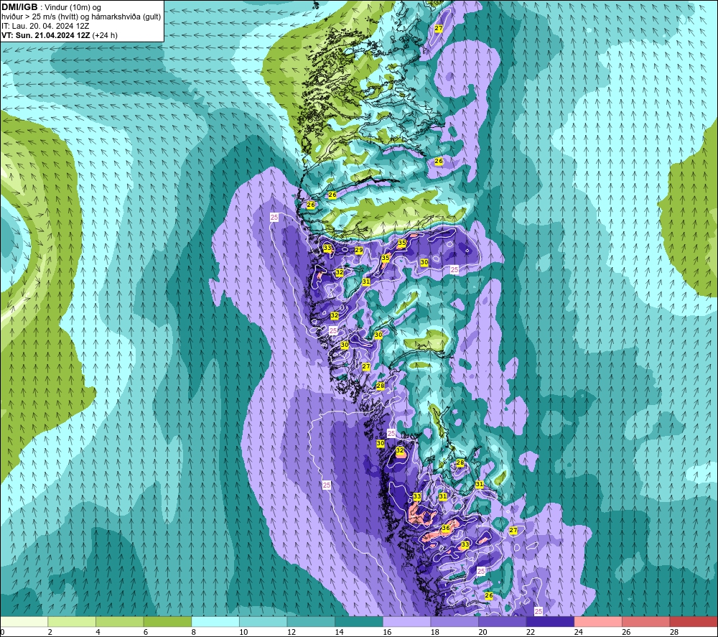The width and height of the screenshot is (718, 637).
Task: Click the yellow gust label '36' on the map
Action: click(446, 528)
